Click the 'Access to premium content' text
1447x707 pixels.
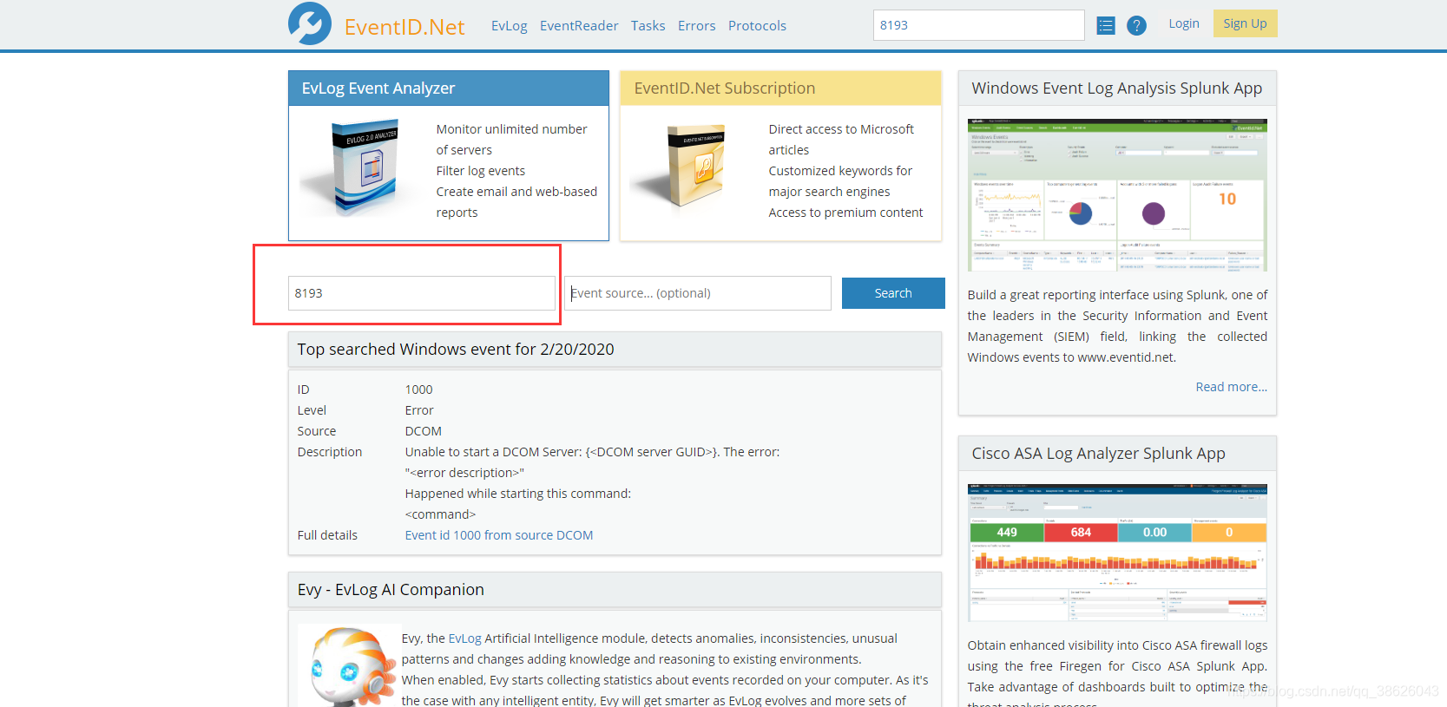tap(845, 213)
